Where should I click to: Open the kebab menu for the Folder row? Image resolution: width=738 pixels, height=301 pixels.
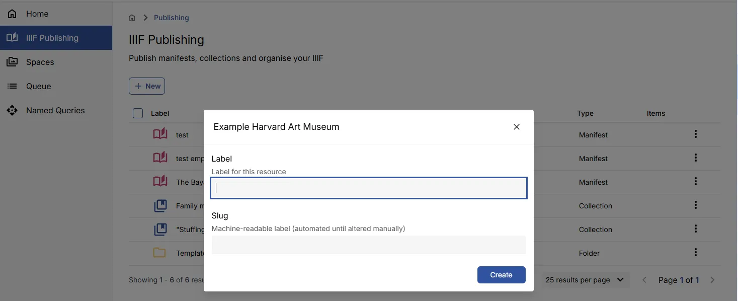pyautogui.click(x=695, y=252)
